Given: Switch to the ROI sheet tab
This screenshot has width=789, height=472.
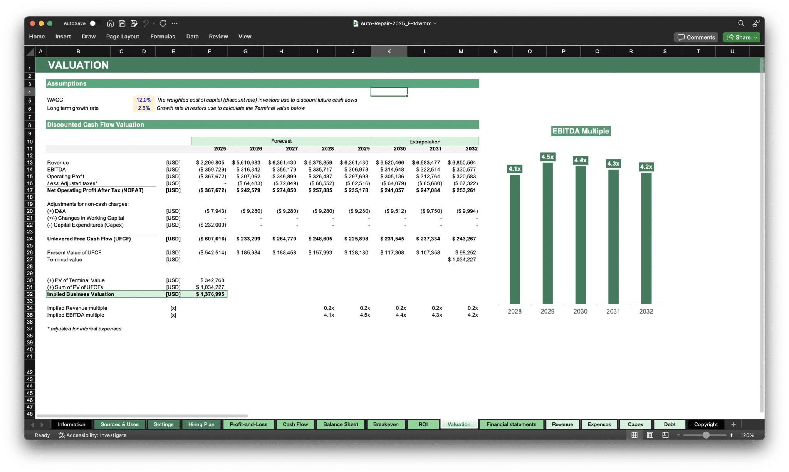Looking at the screenshot, I should click(423, 424).
